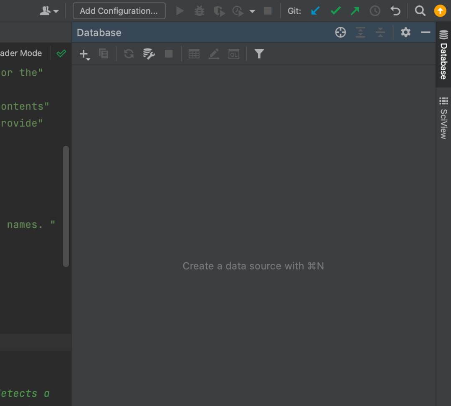Commit changes using the green checkmark icon
The width and height of the screenshot is (451, 406).
click(335, 11)
